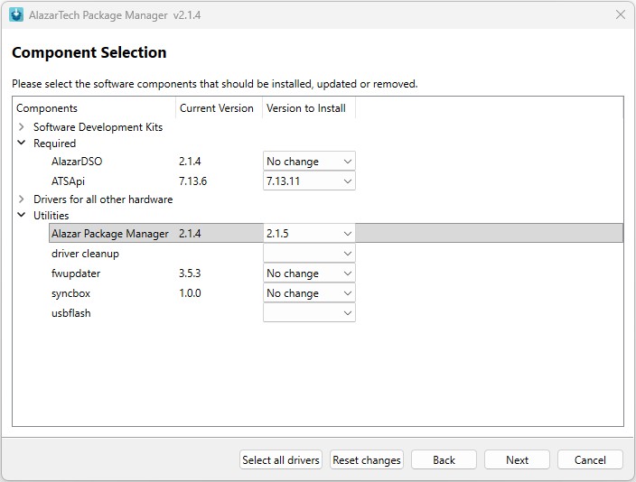This screenshot has height=482, width=636.
Task: Go Back to the previous step
Action: point(444,459)
